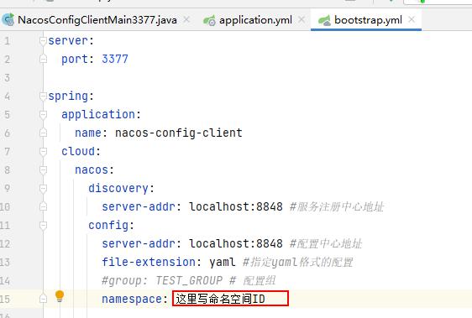Click the port key on line 2

click(75, 60)
